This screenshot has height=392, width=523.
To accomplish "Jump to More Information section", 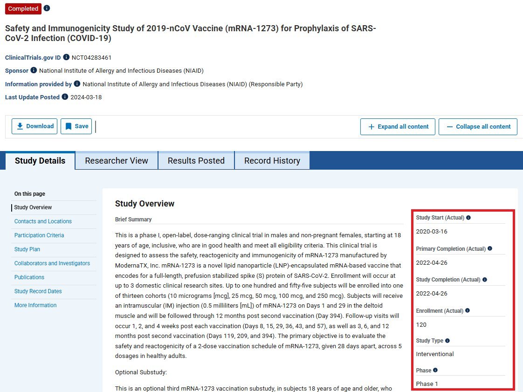I will click(35, 305).
